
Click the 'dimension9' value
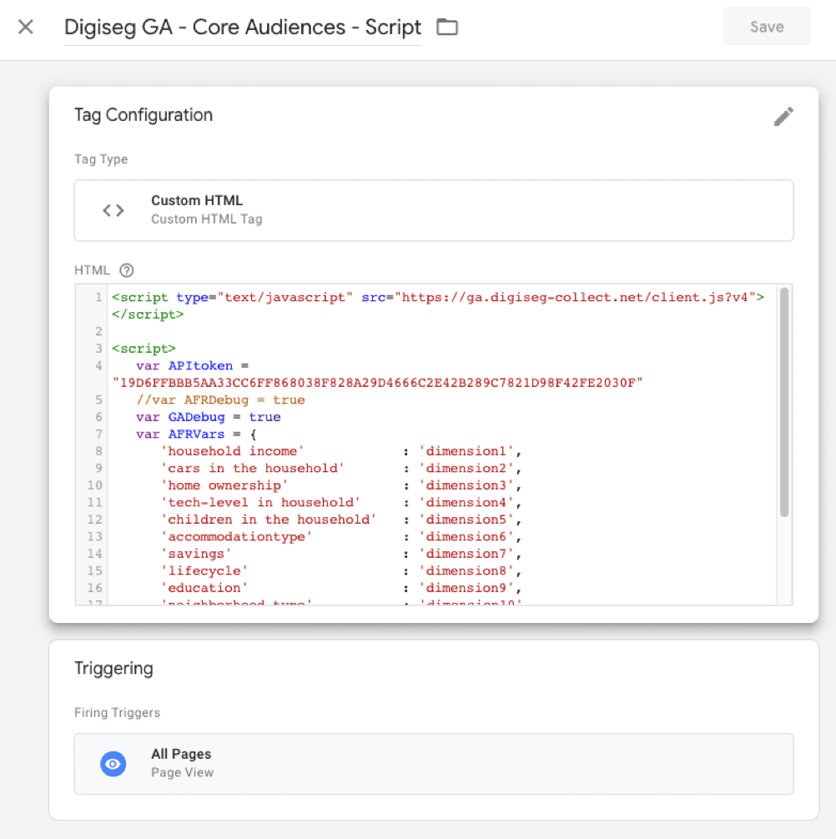(466, 589)
